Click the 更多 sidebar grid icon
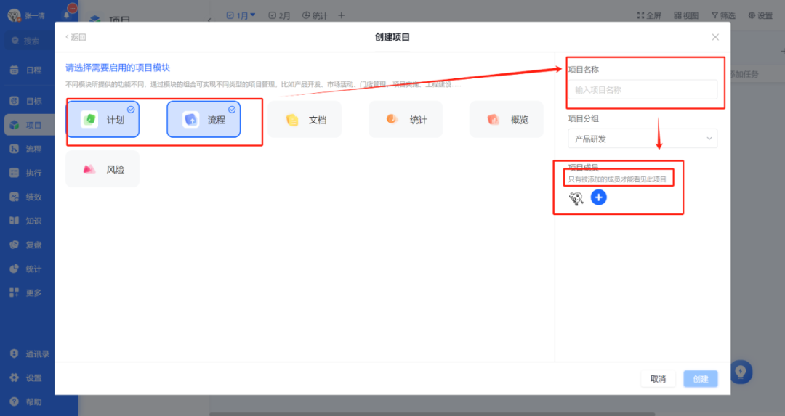This screenshot has width=785, height=416. tap(14, 293)
